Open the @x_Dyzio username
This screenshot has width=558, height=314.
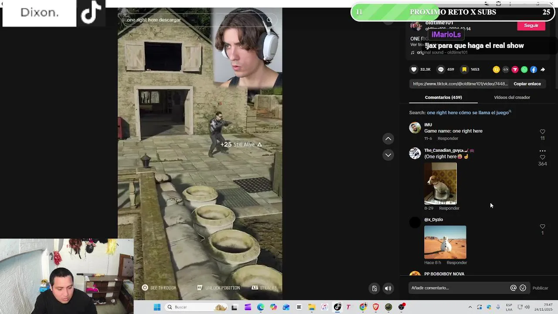point(433,219)
